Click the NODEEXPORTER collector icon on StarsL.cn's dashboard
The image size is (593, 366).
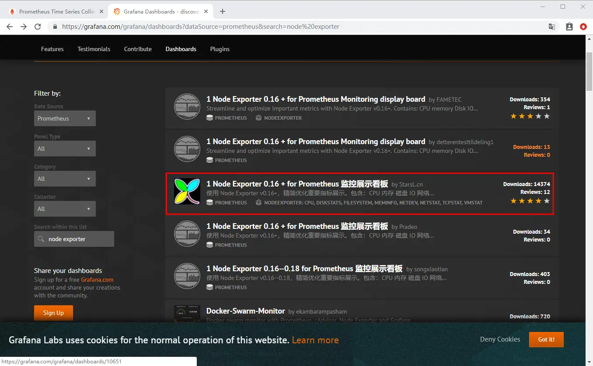258,203
